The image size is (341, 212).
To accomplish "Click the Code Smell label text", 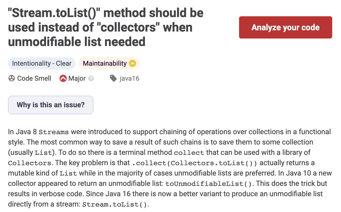I will click(34, 78).
